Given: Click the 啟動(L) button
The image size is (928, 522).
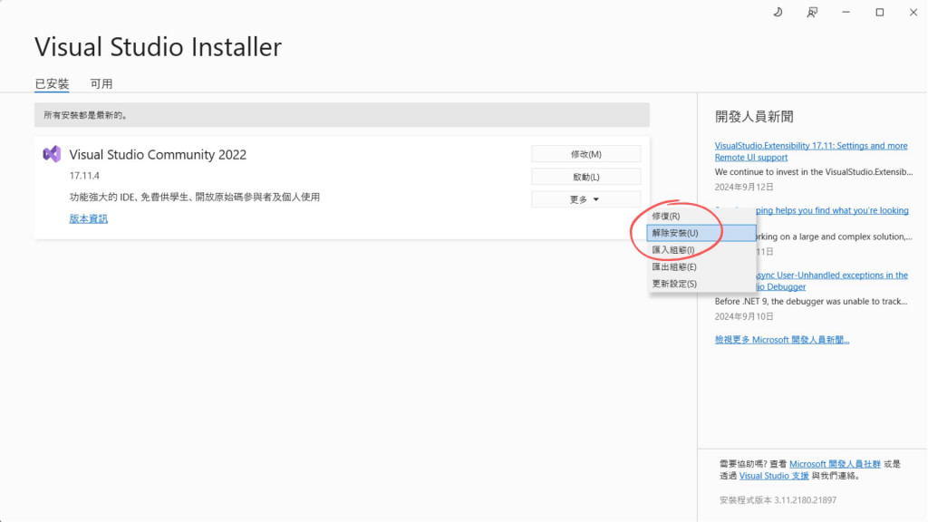Looking at the screenshot, I should pos(586,177).
